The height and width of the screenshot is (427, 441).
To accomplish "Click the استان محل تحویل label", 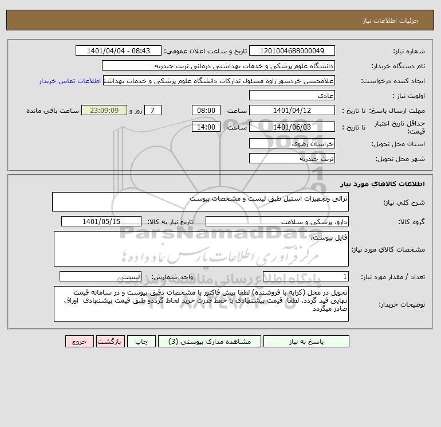I will [x=398, y=144].
